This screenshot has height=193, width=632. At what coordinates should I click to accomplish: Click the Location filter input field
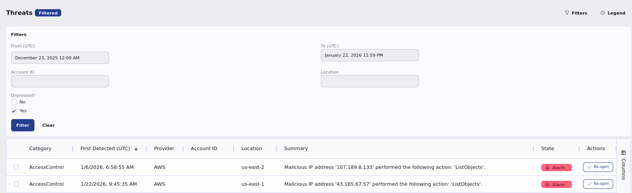369,81
